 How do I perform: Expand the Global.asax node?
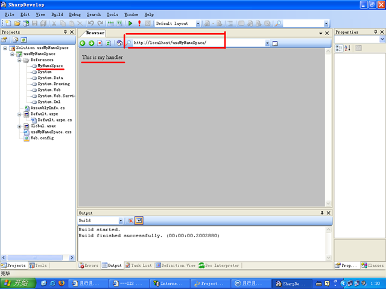19,126
